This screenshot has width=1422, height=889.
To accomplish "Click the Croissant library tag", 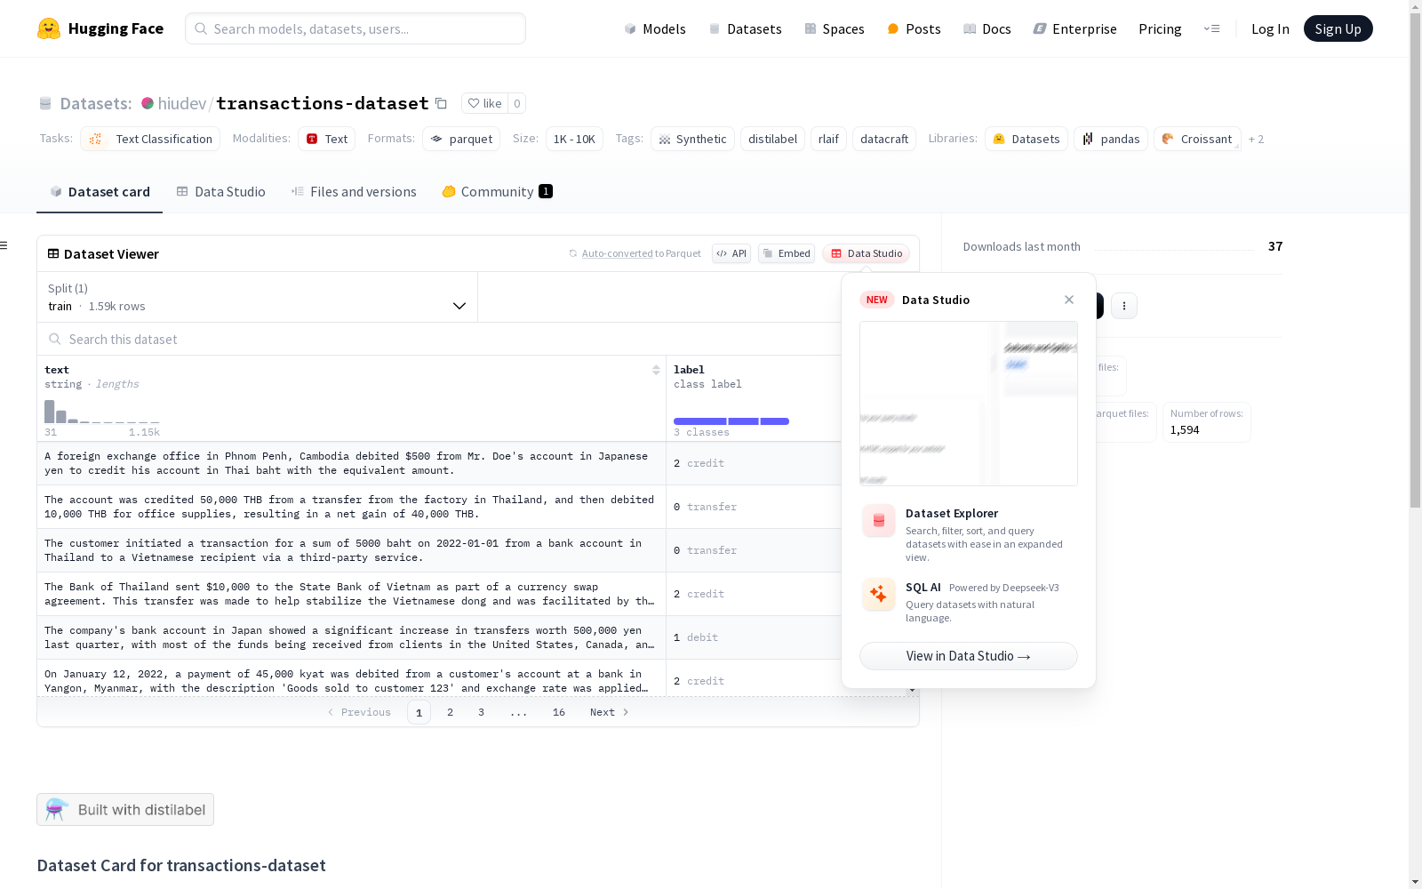I will click(1197, 139).
